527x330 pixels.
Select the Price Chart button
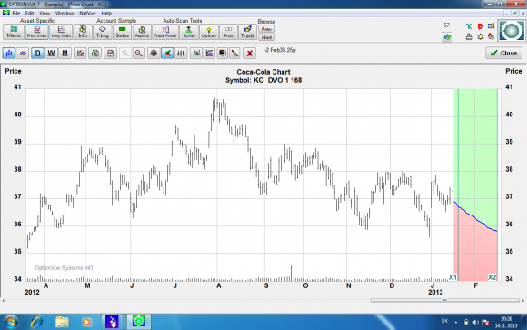[37, 32]
